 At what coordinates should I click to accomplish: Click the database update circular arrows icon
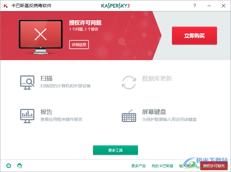point(129,83)
